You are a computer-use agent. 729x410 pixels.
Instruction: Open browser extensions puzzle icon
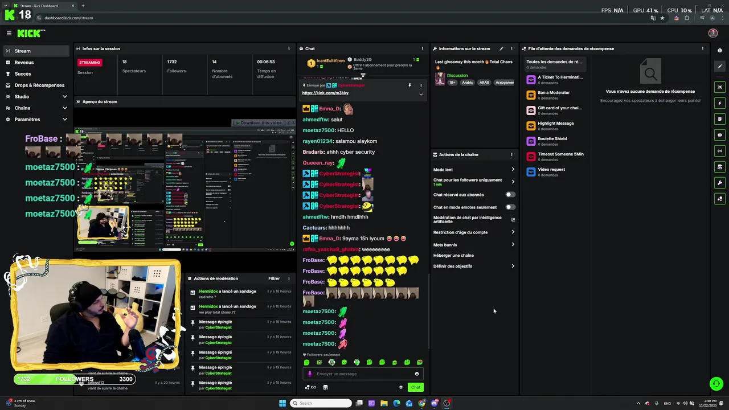pyautogui.click(x=687, y=18)
